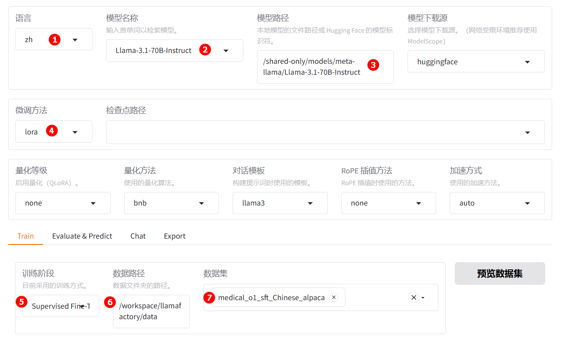Image resolution: width=563 pixels, height=340 pixels.
Task: Open the 模型下载源 huggingface dropdown
Action: pyautogui.click(x=527, y=62)
